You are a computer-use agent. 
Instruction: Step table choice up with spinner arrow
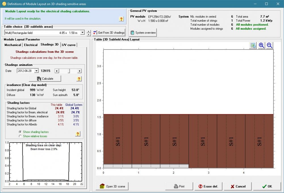(89, 31)
